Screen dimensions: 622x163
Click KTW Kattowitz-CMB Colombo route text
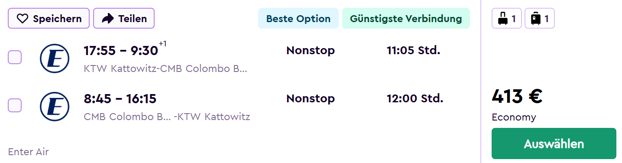(165, 69)
